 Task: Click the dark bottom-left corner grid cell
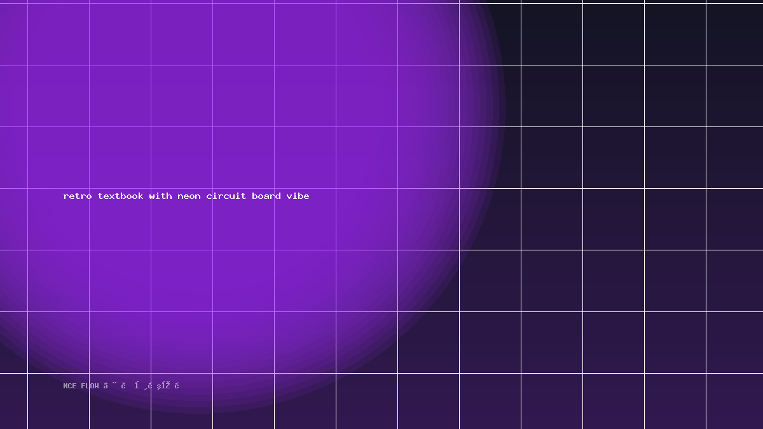(x=13, y=401)
